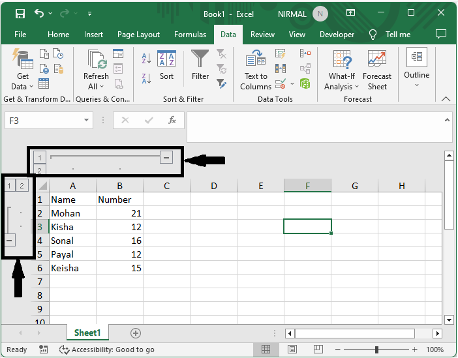Open the Page Layout tab
Screen dimensions: 458x358
tap(138, 35)
